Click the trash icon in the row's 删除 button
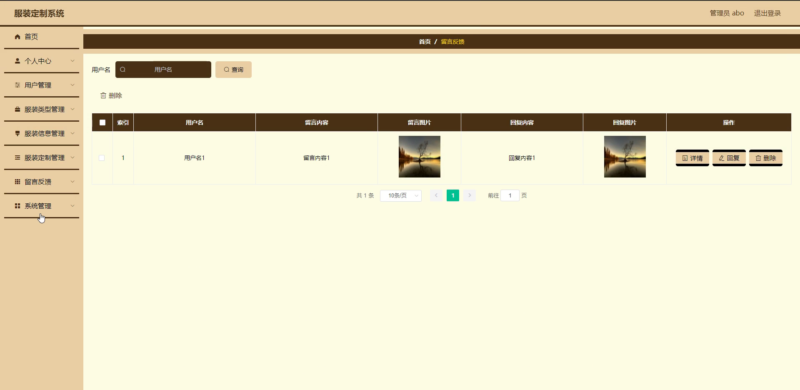800x390 pixels. (x=758, y=158)
